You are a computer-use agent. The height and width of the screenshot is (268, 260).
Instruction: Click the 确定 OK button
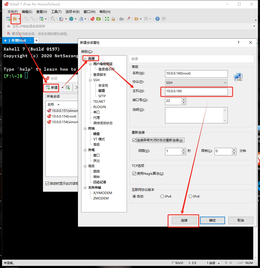pyautogui.click(x=212, y=220)
